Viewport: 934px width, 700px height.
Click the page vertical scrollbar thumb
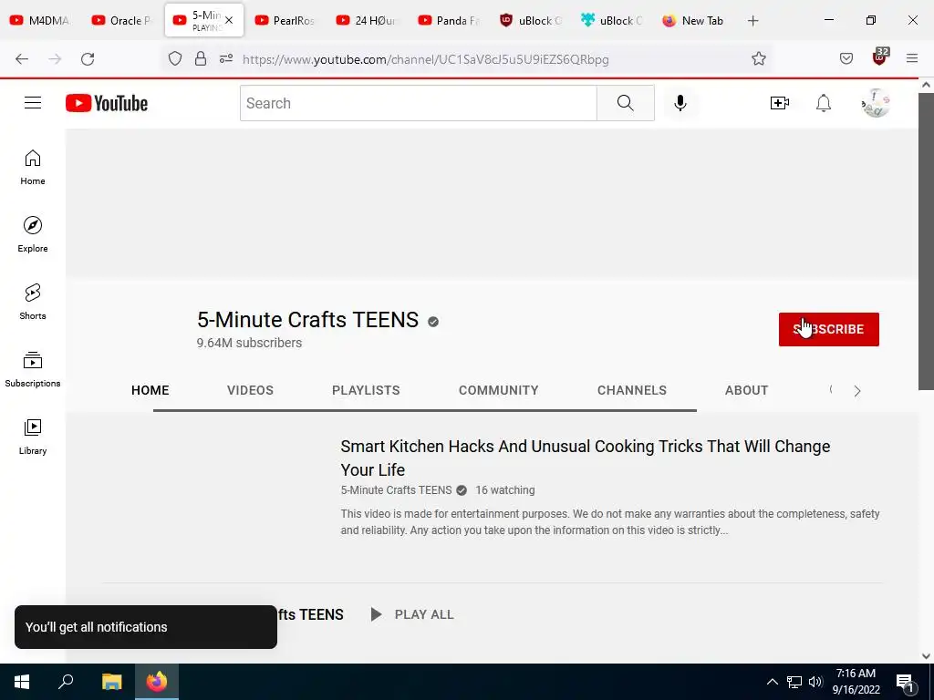click(x=926, y=241)
